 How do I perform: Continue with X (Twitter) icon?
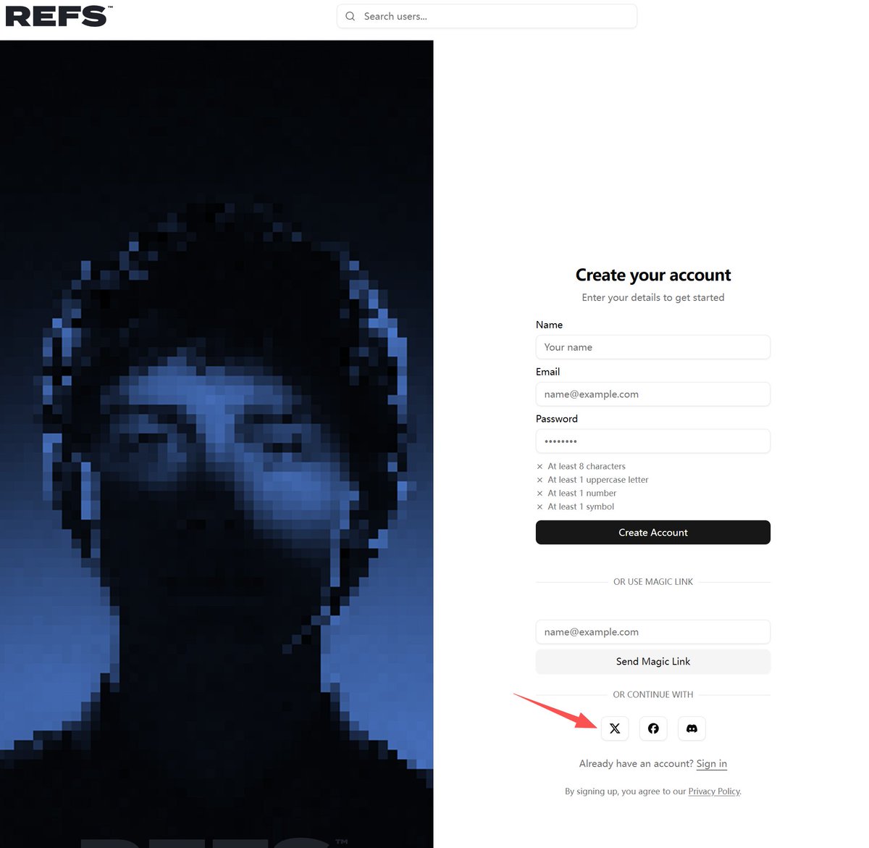[x=615, y=728]
